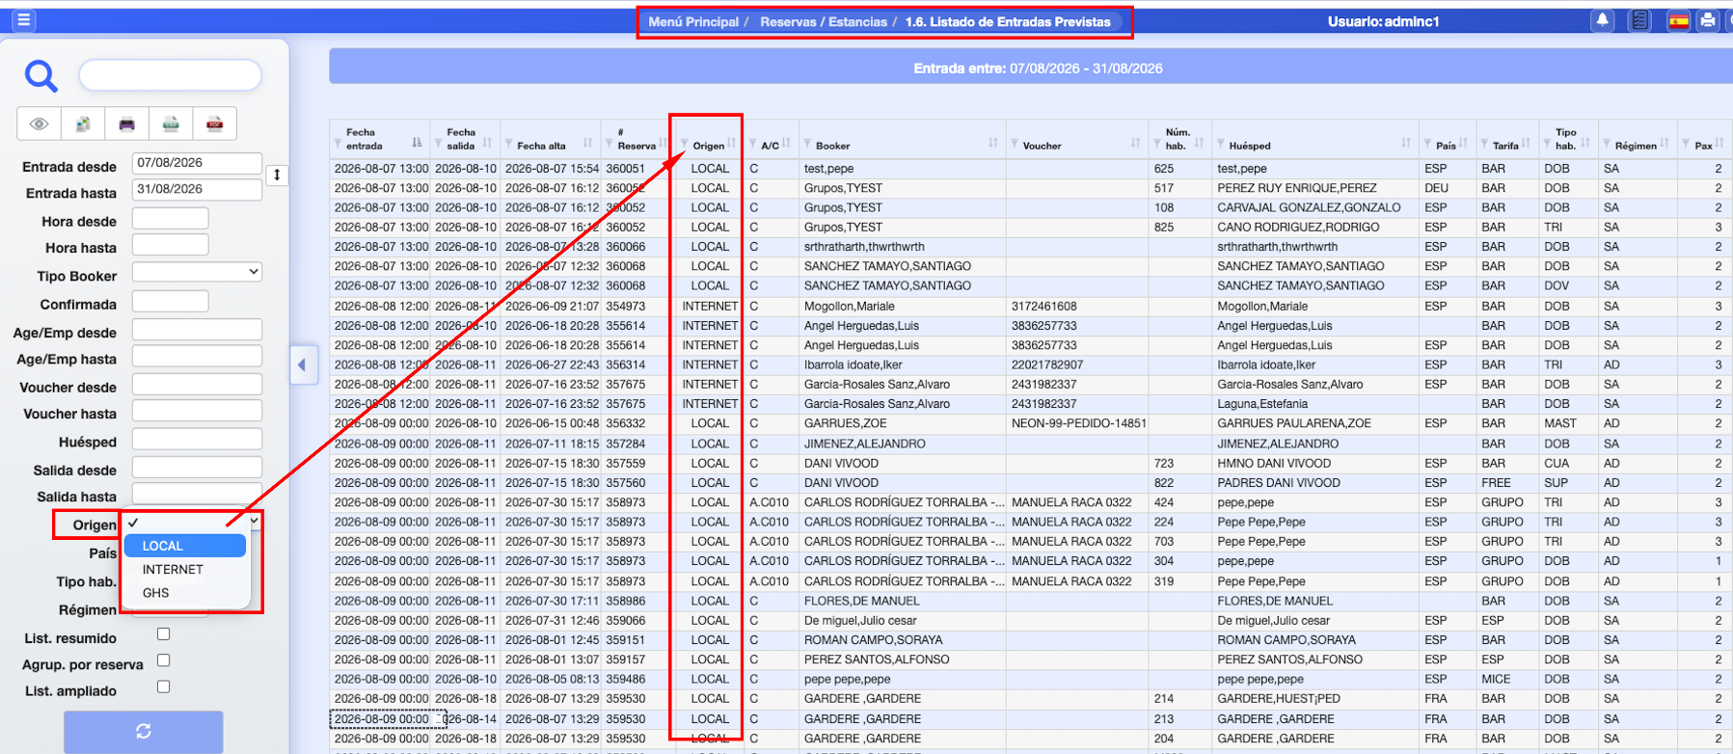Select reservation number 360051 cell
The image size is (1733, 754).
point(626,169)
